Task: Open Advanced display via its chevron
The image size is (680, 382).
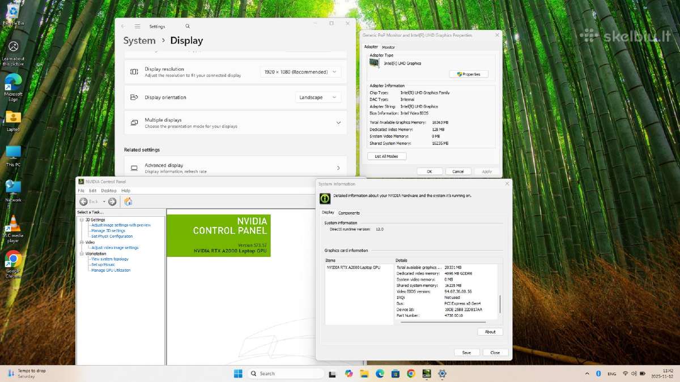Action: (x=338, y=168)
